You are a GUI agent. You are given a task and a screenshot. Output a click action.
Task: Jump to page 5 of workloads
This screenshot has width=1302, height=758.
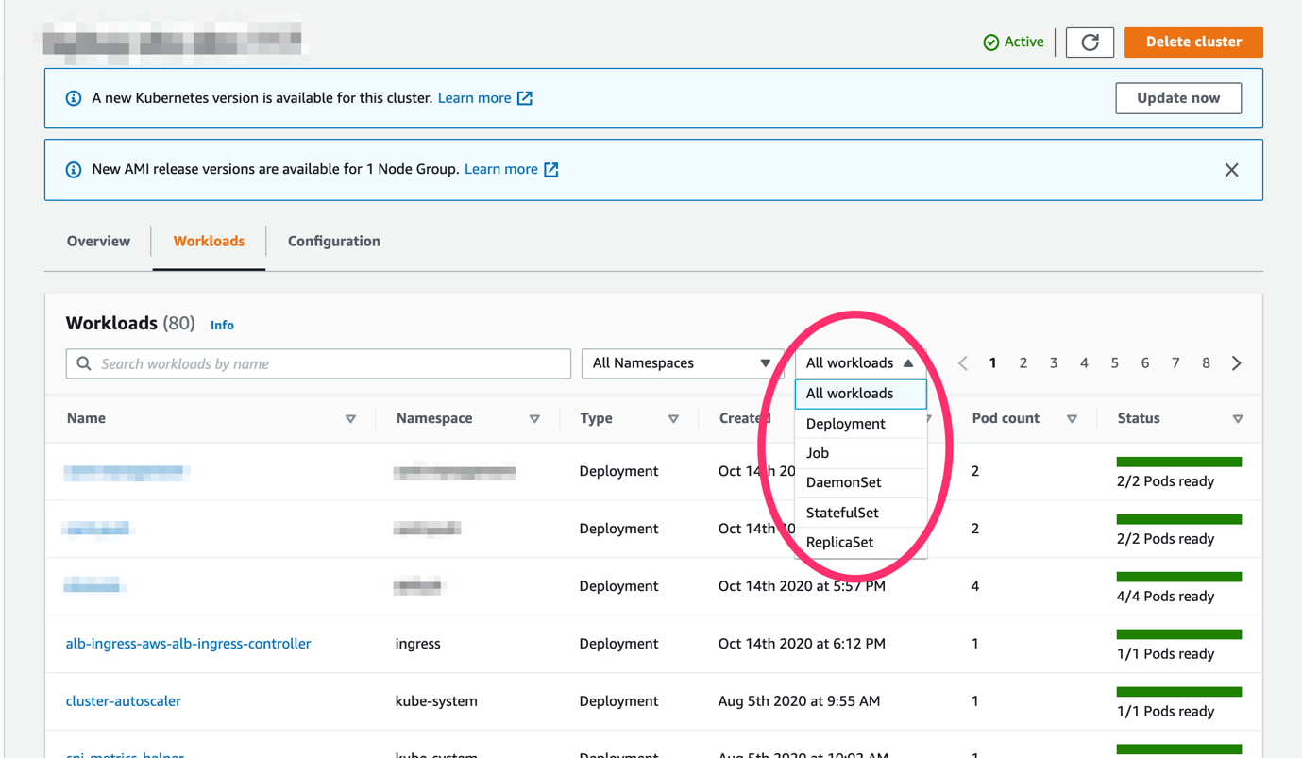[1114, 363]
